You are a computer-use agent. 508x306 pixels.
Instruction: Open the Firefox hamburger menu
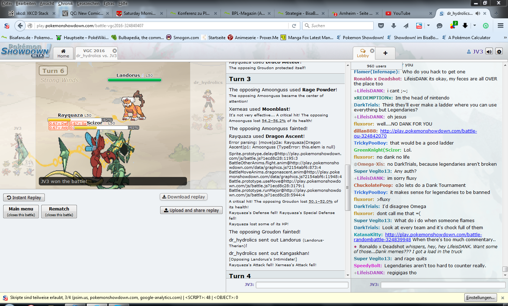500,26
